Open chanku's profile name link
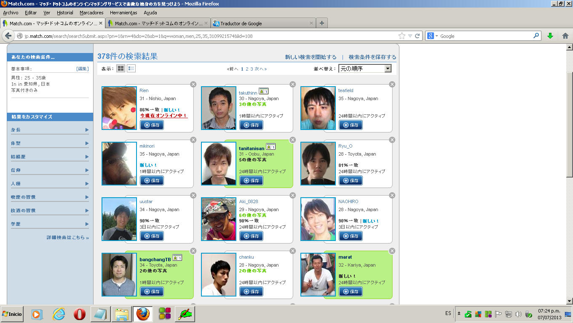Viewport: 573px width, 323px height. (246, 257)
